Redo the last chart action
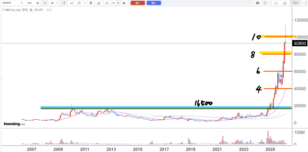 (x=118, y=3)
